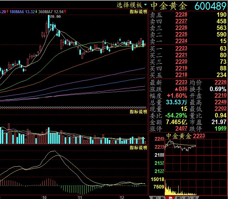Click the 最新 price value 2223

tap(181, 82)
